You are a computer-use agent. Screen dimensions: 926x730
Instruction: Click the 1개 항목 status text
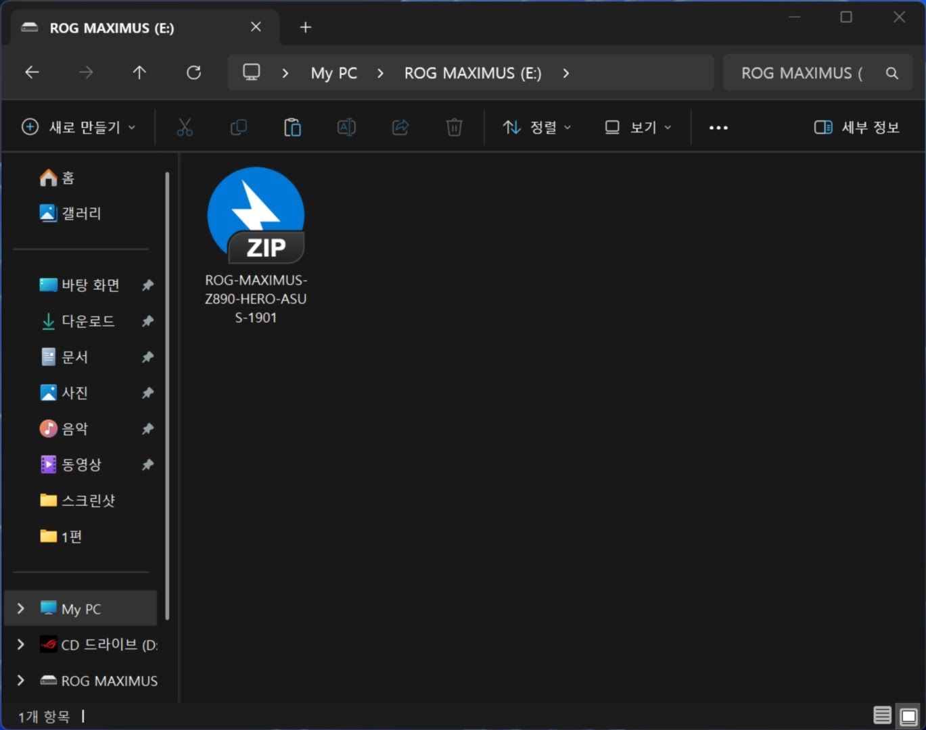44,716
